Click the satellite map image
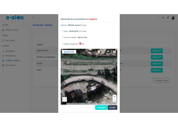This screenshot has height=127, width=178. tap(89, 77)
